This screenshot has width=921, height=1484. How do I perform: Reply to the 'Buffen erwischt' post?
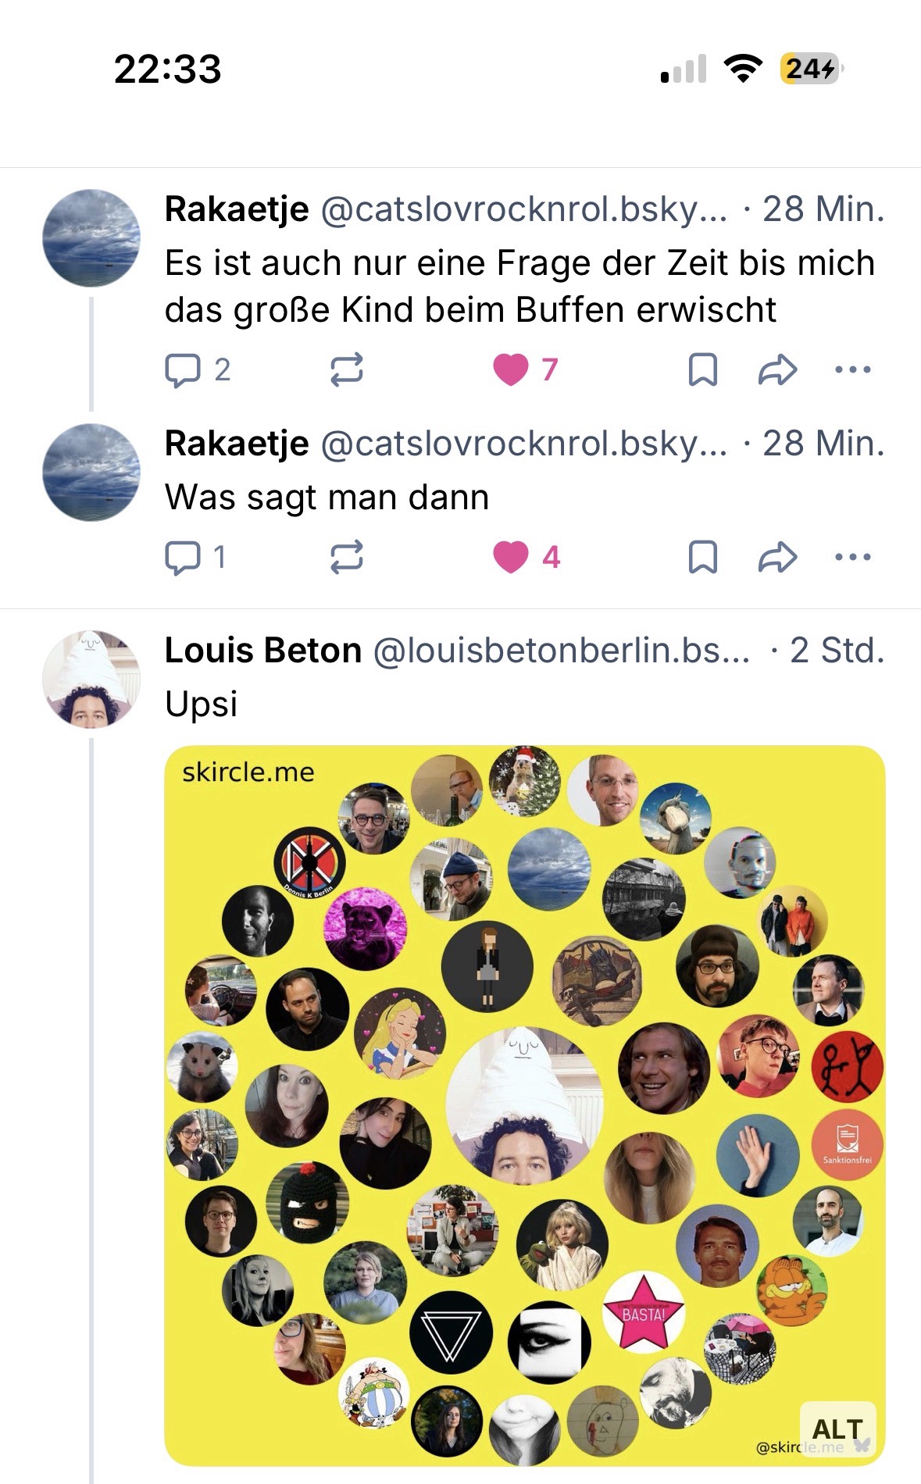[x=183, y=369]
